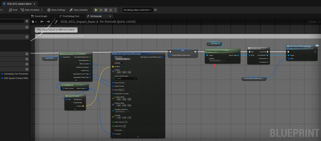This screenshot has width=321, height=141.
Task: Click the Initial Overlap output pin
Action: (x=83, y=103)
